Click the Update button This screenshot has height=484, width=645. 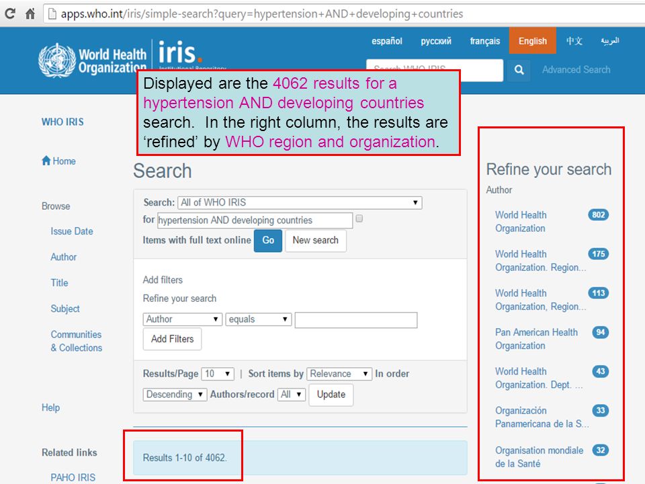[331, 395]
